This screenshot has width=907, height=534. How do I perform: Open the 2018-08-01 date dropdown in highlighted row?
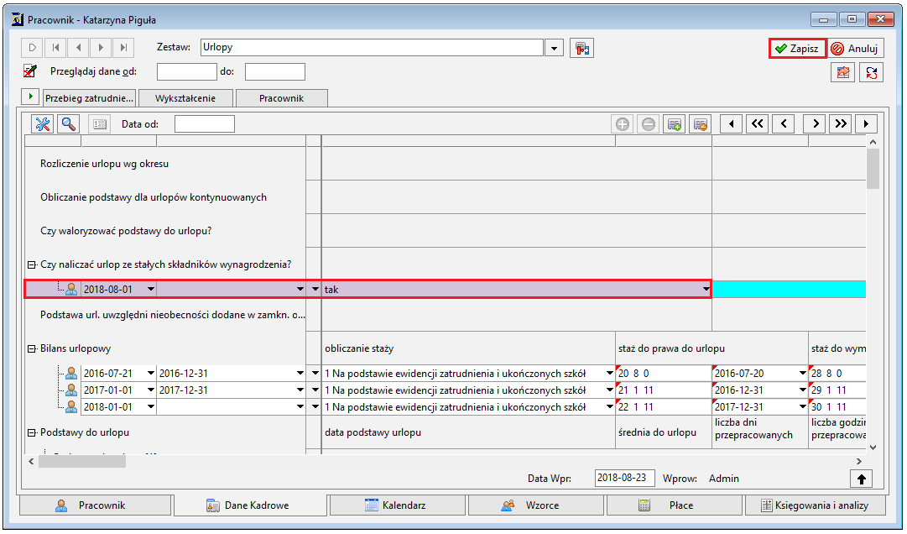[x=150, y=289]
